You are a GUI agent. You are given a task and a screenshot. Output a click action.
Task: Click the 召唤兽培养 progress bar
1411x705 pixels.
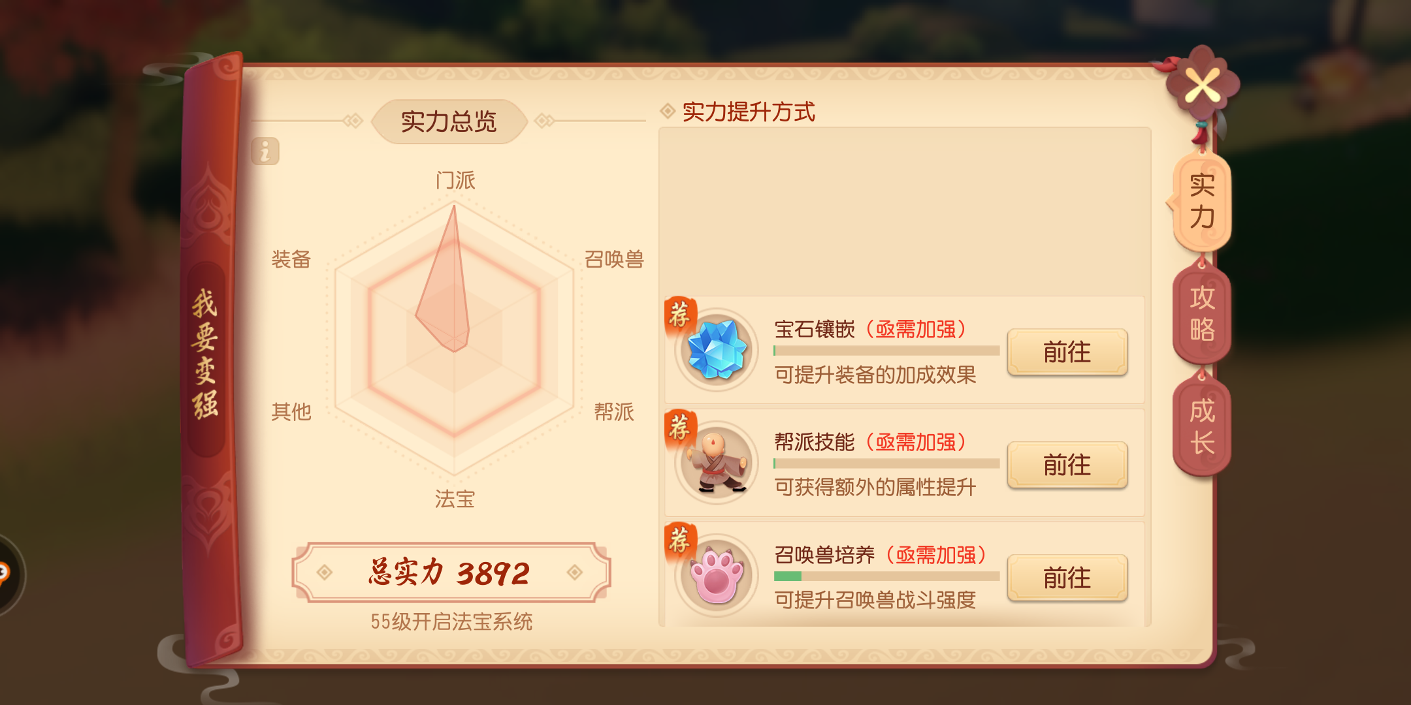coord(886,576)
